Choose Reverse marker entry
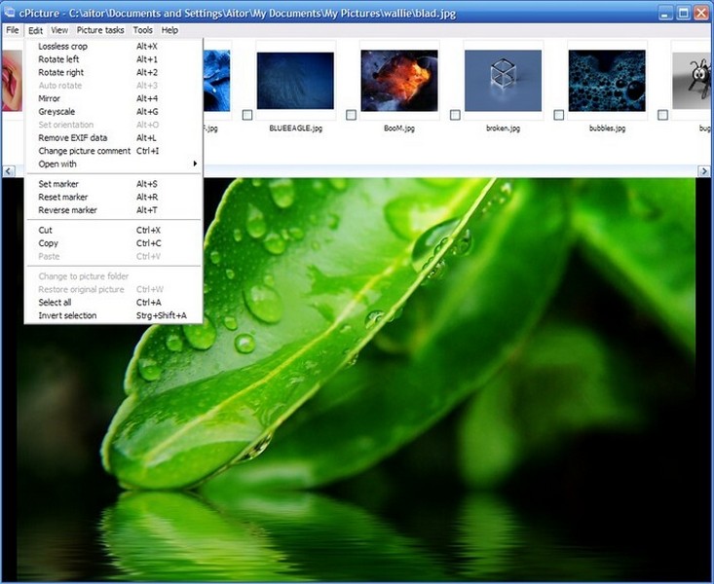This screenshot has height=584, width=714. click(x=113, y=210)
